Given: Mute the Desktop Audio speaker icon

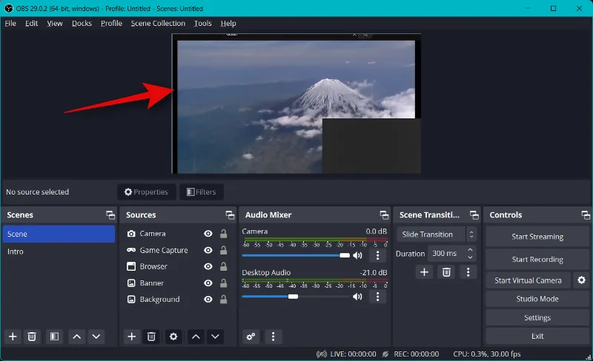Looking at the screenshot, I should pos(357,297).
